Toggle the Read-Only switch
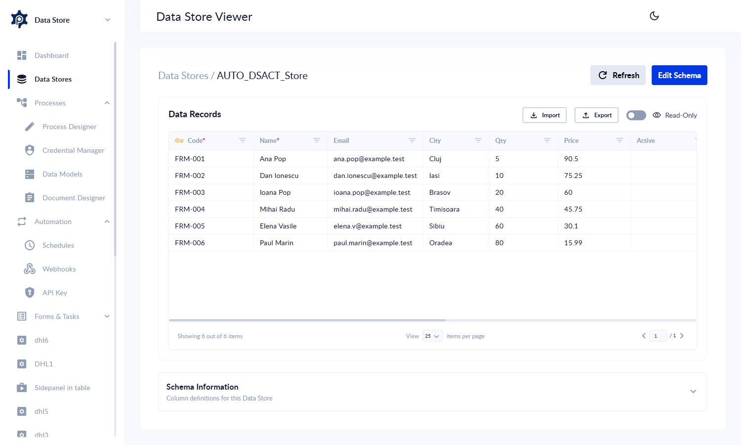This screenshot has width=741, height=445. (636, 115)
